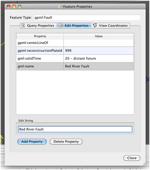Image resolution: width=150 pixels, height=170 pixels.
Task: Click the Edit String text field
Action: pyautogui.click(x=75, y=129)
